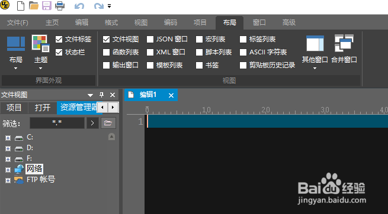Viewport: 388px width, 214px height.
Task: Select the FTP 帐号 cloud folder icon
Action: click(x=19, y=180)
